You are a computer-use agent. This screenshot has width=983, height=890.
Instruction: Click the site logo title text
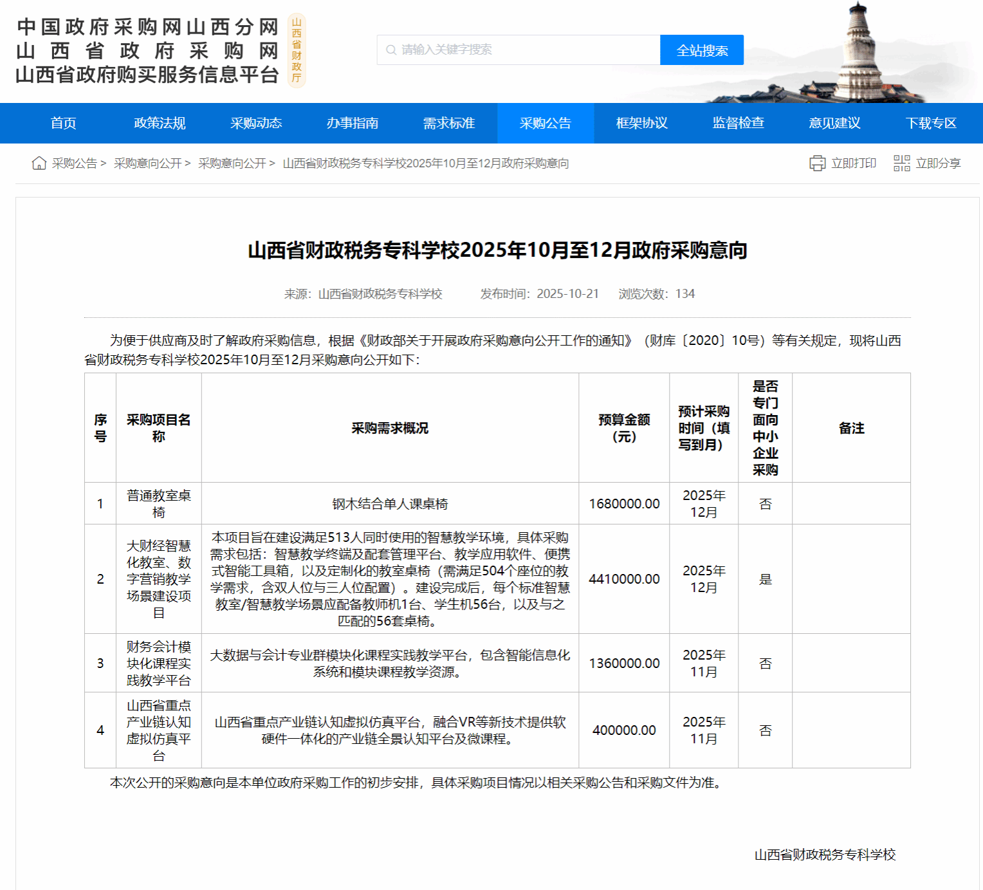147,50
